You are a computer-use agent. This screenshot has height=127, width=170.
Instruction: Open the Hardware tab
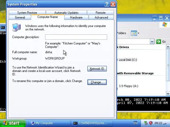[x=76, y=17]
